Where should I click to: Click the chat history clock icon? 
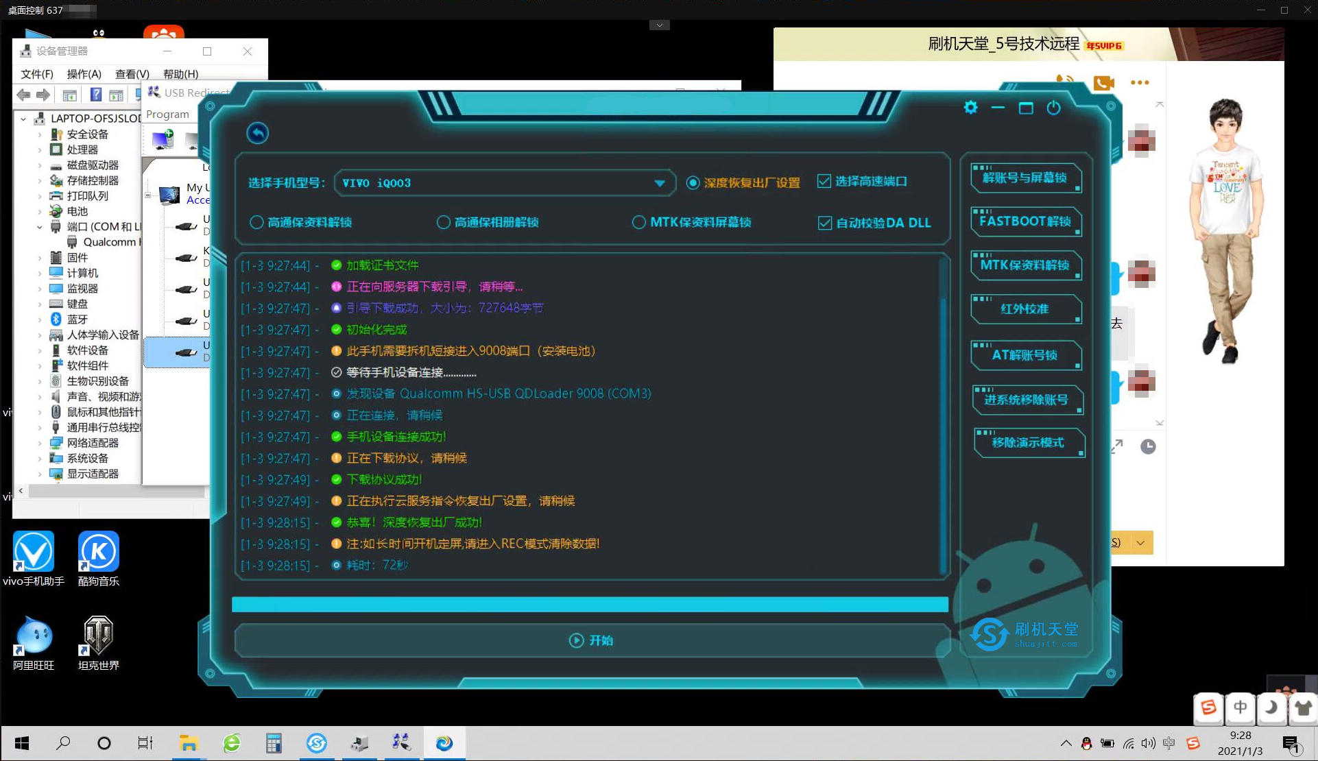[1148, 447]
